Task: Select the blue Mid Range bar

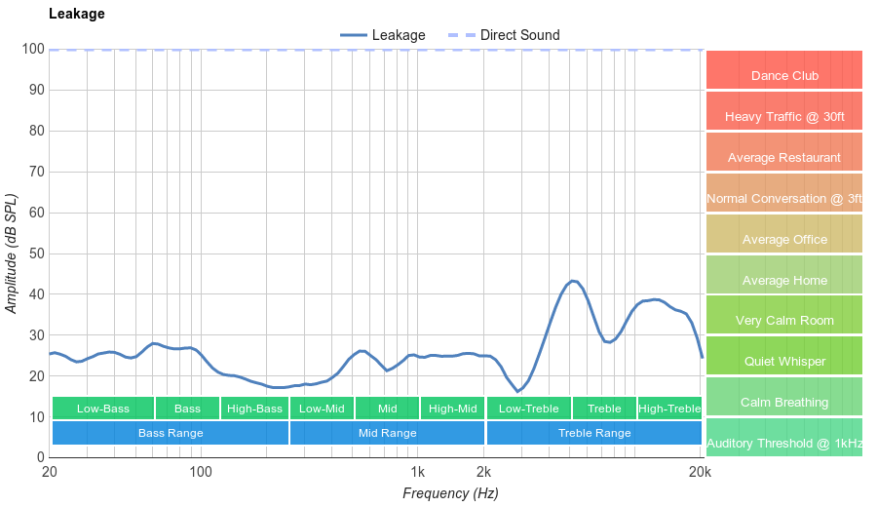Action: pos(387,433)
